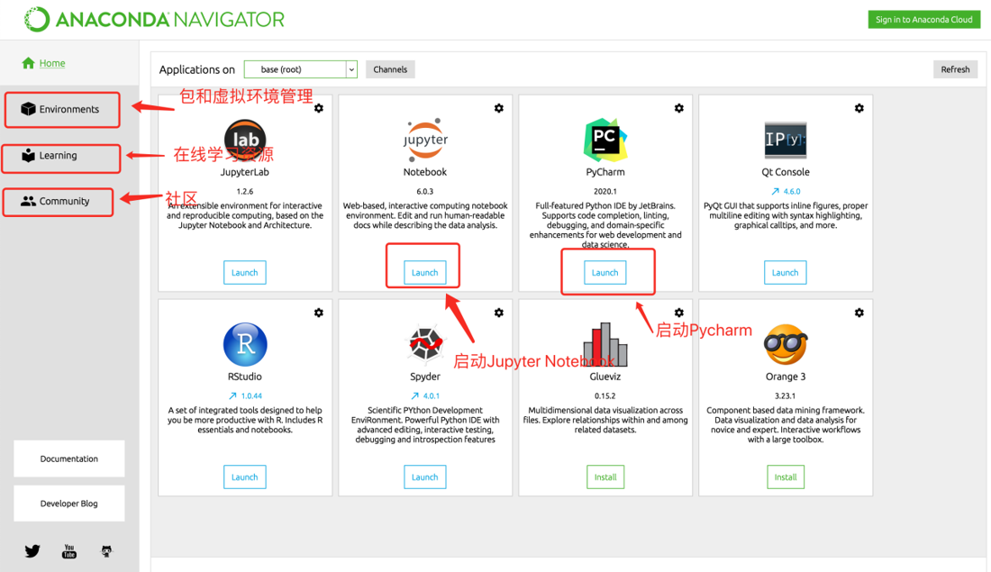This screenshot has width=991, height=572.
Task: Click Qt Console update version 4.6.0
Action: (x=786, y=192)
